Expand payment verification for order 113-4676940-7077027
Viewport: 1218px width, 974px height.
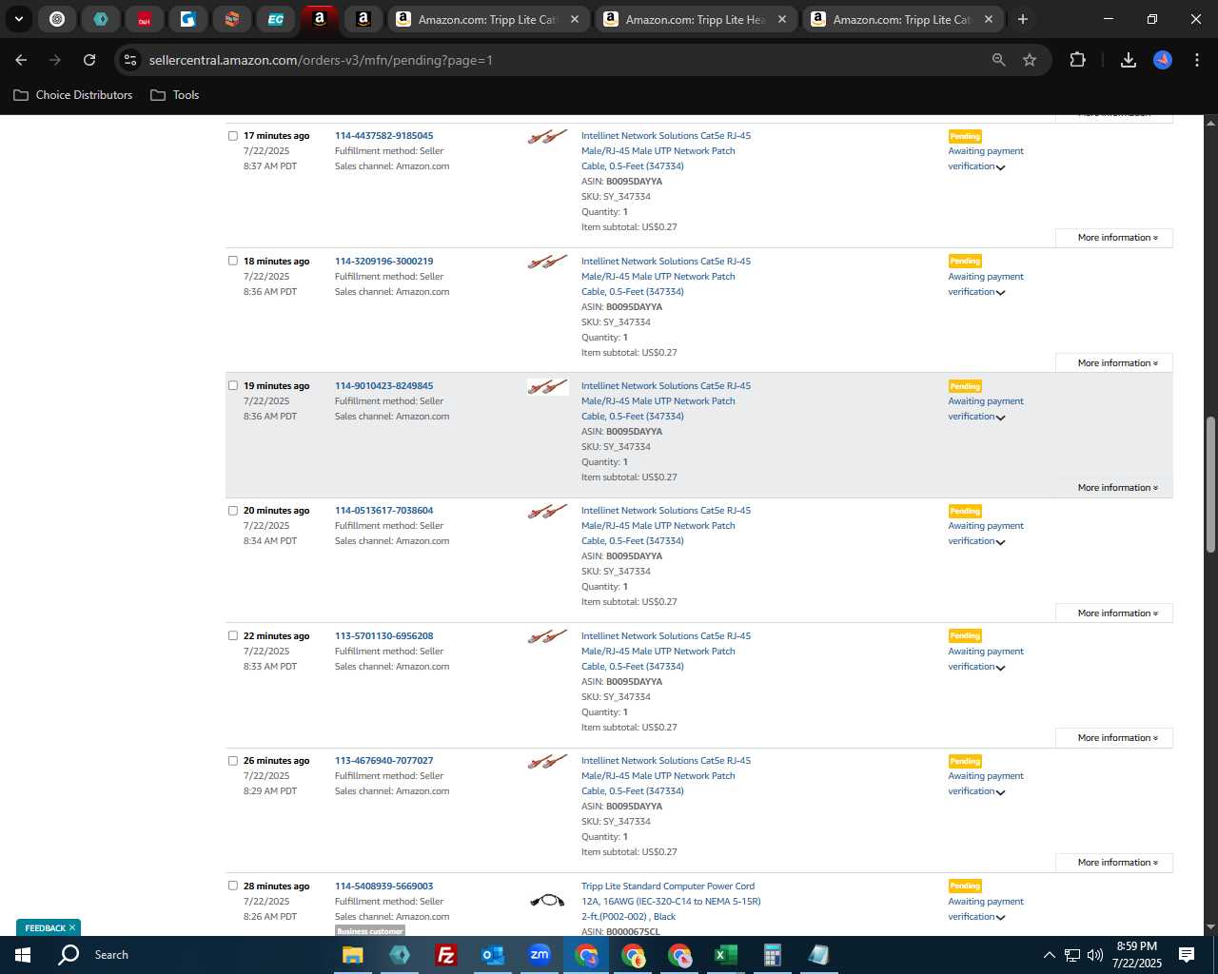[x=1000, y=792]
